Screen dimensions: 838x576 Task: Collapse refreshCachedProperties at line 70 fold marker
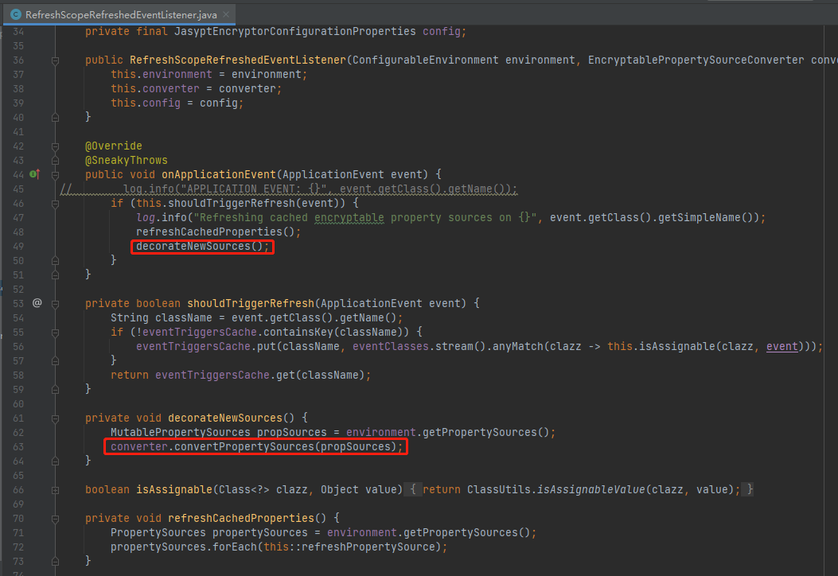tap(55, 518)
